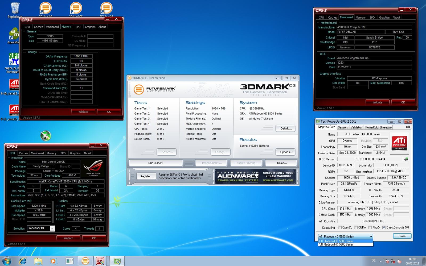
Task: Click OK in the Intel Core i7 CPU-Z window
Action: [94, 238]
